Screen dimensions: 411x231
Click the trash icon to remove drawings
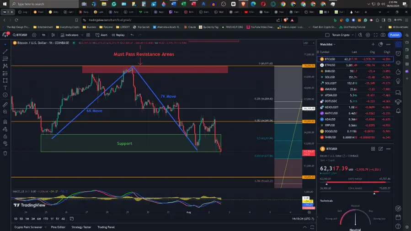(x=5, y=153)
